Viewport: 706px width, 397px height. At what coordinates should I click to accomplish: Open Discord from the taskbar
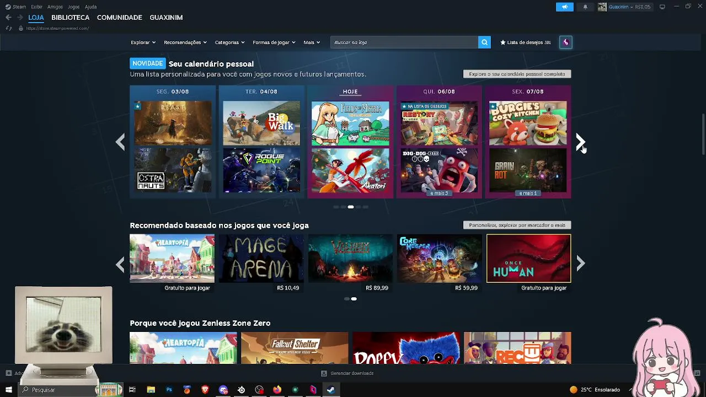(223, 390)
